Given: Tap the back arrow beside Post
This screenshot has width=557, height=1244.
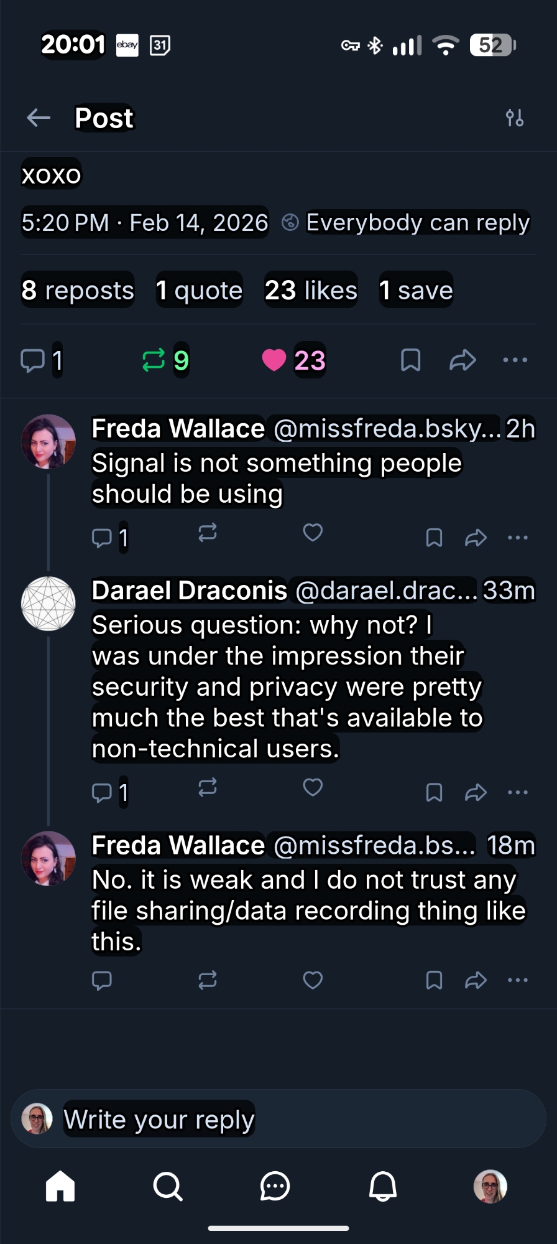Looking at the screenshot, I should click(39, 118).
